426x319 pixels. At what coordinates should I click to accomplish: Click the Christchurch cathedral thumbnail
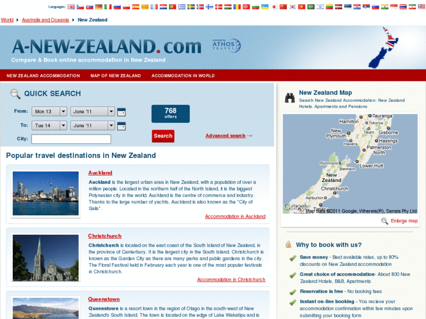pos(46,258)
